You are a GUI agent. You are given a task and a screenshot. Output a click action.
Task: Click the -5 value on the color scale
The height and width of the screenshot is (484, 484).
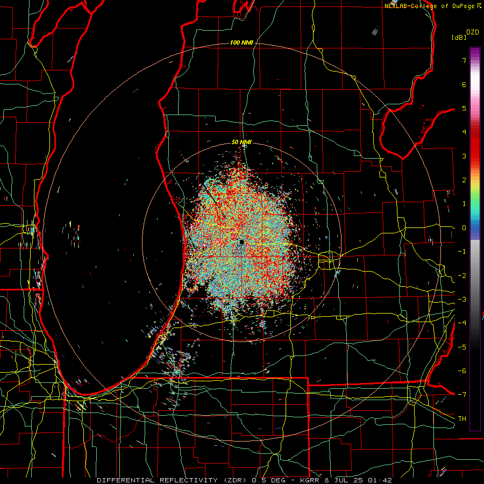click(x=462, y=347)
